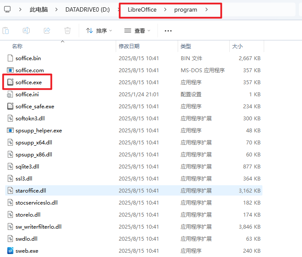
Task: Click the spsupp_helper.exe icon
Action: pyautogui.click(x=10, y=130)
